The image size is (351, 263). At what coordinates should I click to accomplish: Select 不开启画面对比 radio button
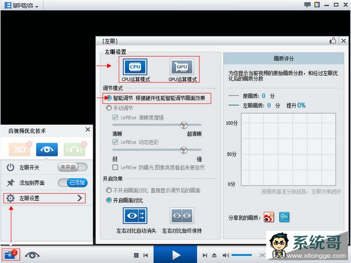click(x=109, y=190)
